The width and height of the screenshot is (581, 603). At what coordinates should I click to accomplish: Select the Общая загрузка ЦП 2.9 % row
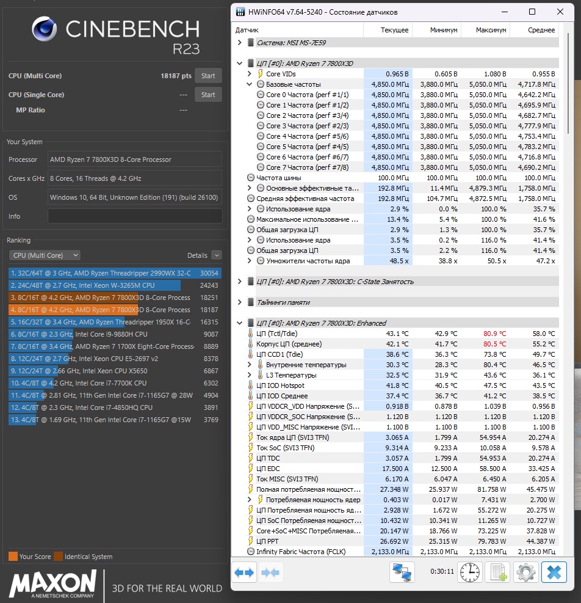[402, 230]
